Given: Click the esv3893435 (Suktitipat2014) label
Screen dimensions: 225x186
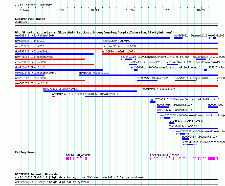Looking at the screenshot, I should tap(36, 73).
